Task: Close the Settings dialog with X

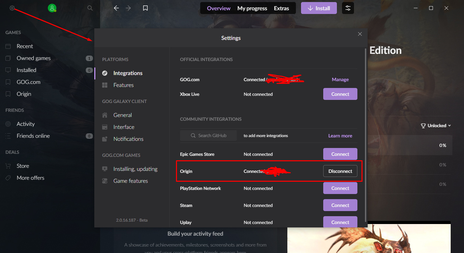Action: click(x=360, y=34)
